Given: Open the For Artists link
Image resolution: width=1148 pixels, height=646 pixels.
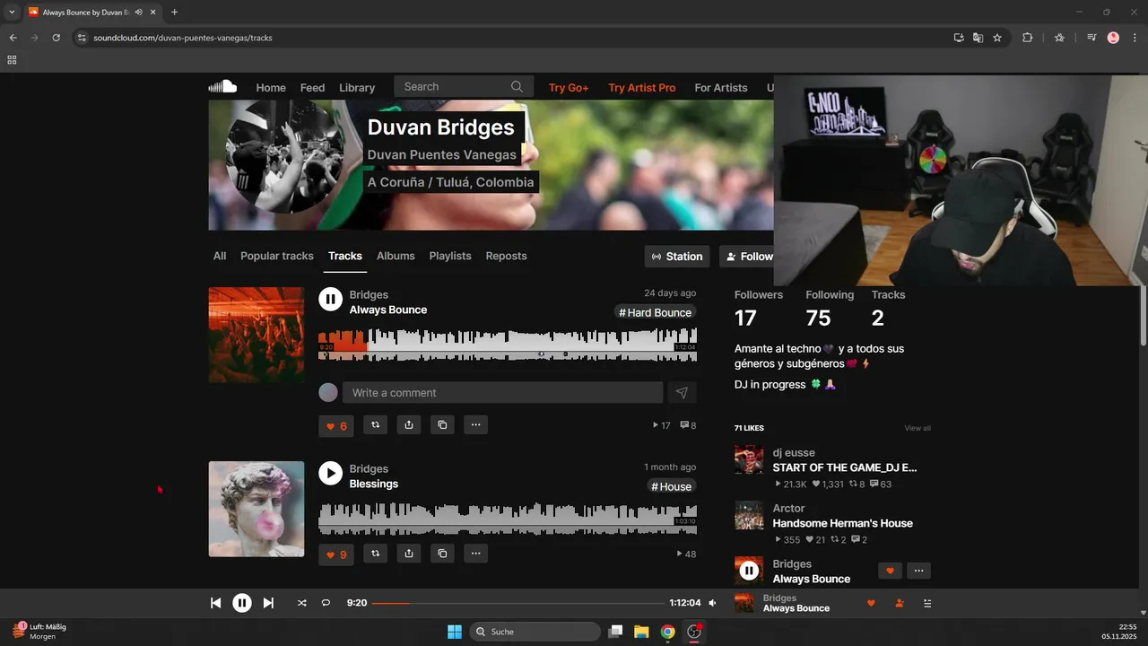Looking at the screenshot, I should click(721, 87).
